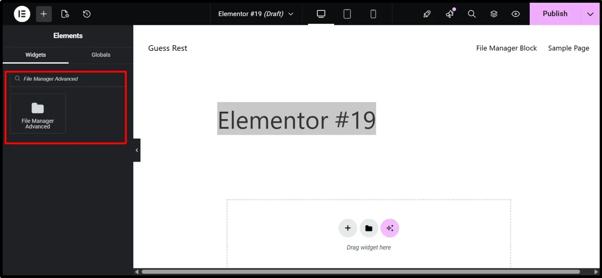Click the pink AI sparkle icon in canvas
The width and height of the screenshot is (602, 278).
pos(390,228)
